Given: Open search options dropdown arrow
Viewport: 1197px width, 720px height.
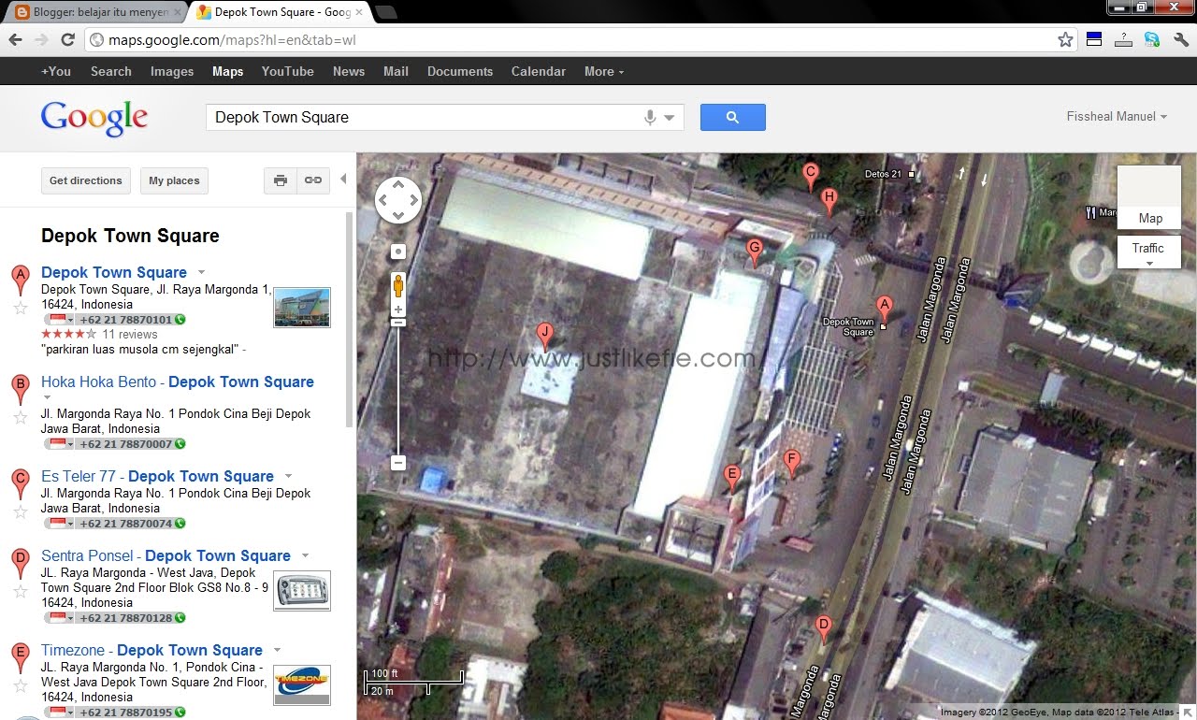Looking at the screenshot, I should click(x=670, y=118).
